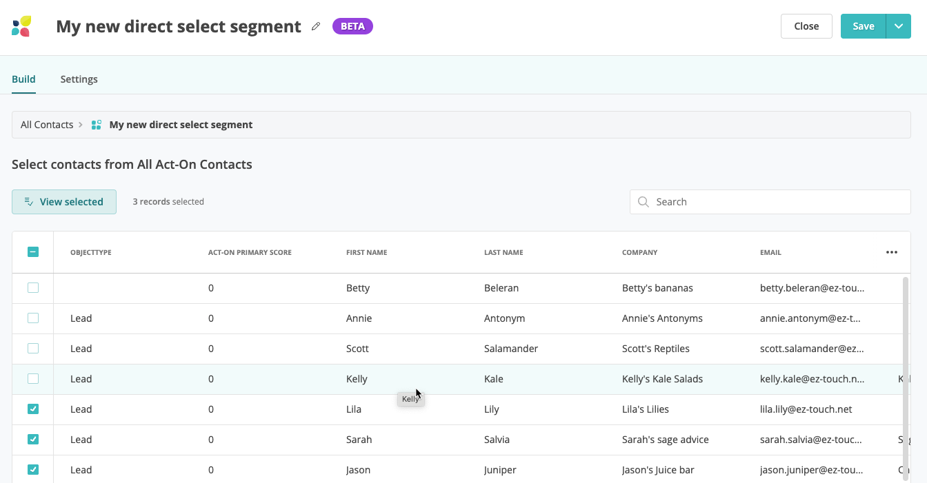Click first name cell Sarah
The height and width of the screenshot is (483, 927).
tap(359, 440)
